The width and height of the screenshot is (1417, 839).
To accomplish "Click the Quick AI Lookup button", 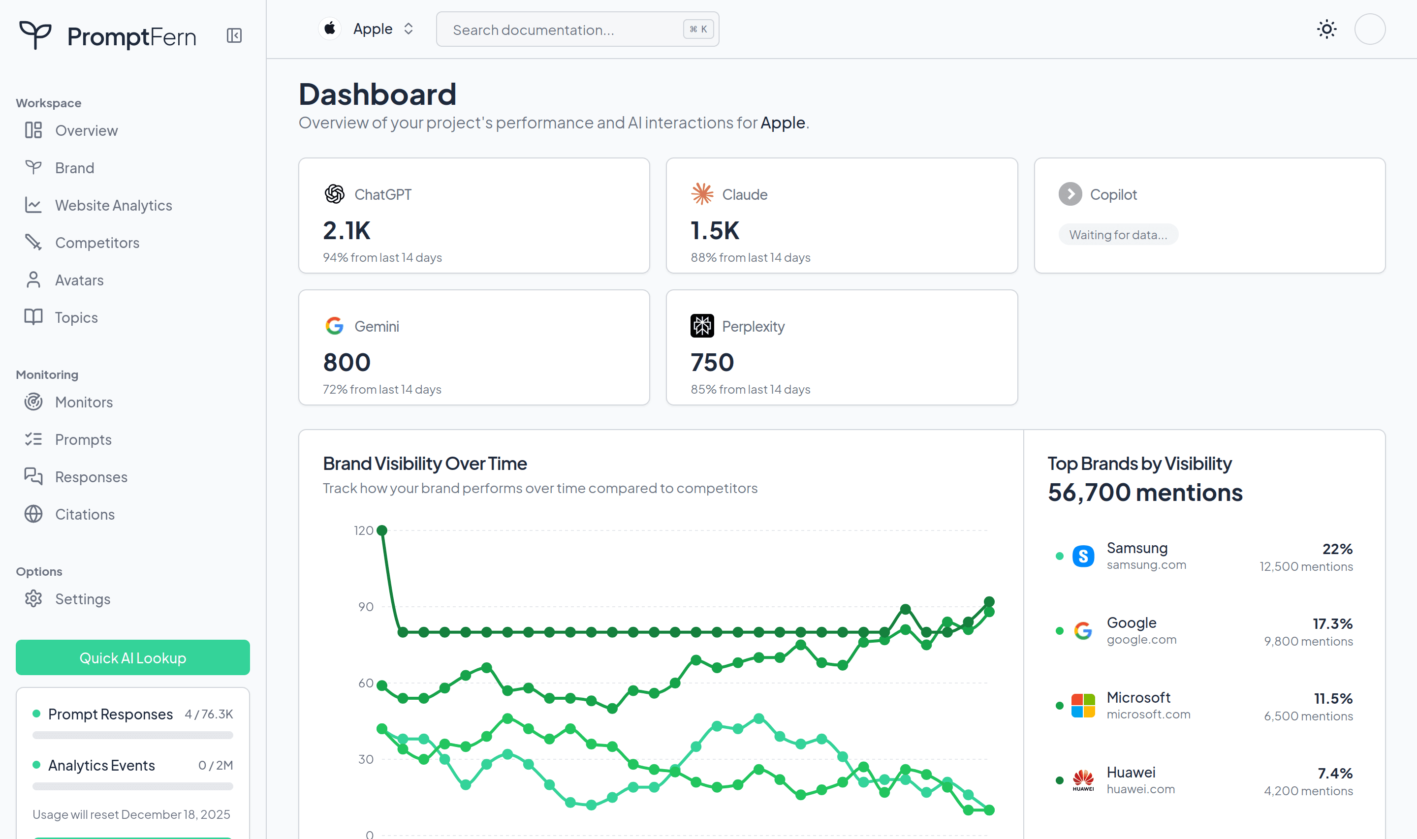I will [132, 657].
